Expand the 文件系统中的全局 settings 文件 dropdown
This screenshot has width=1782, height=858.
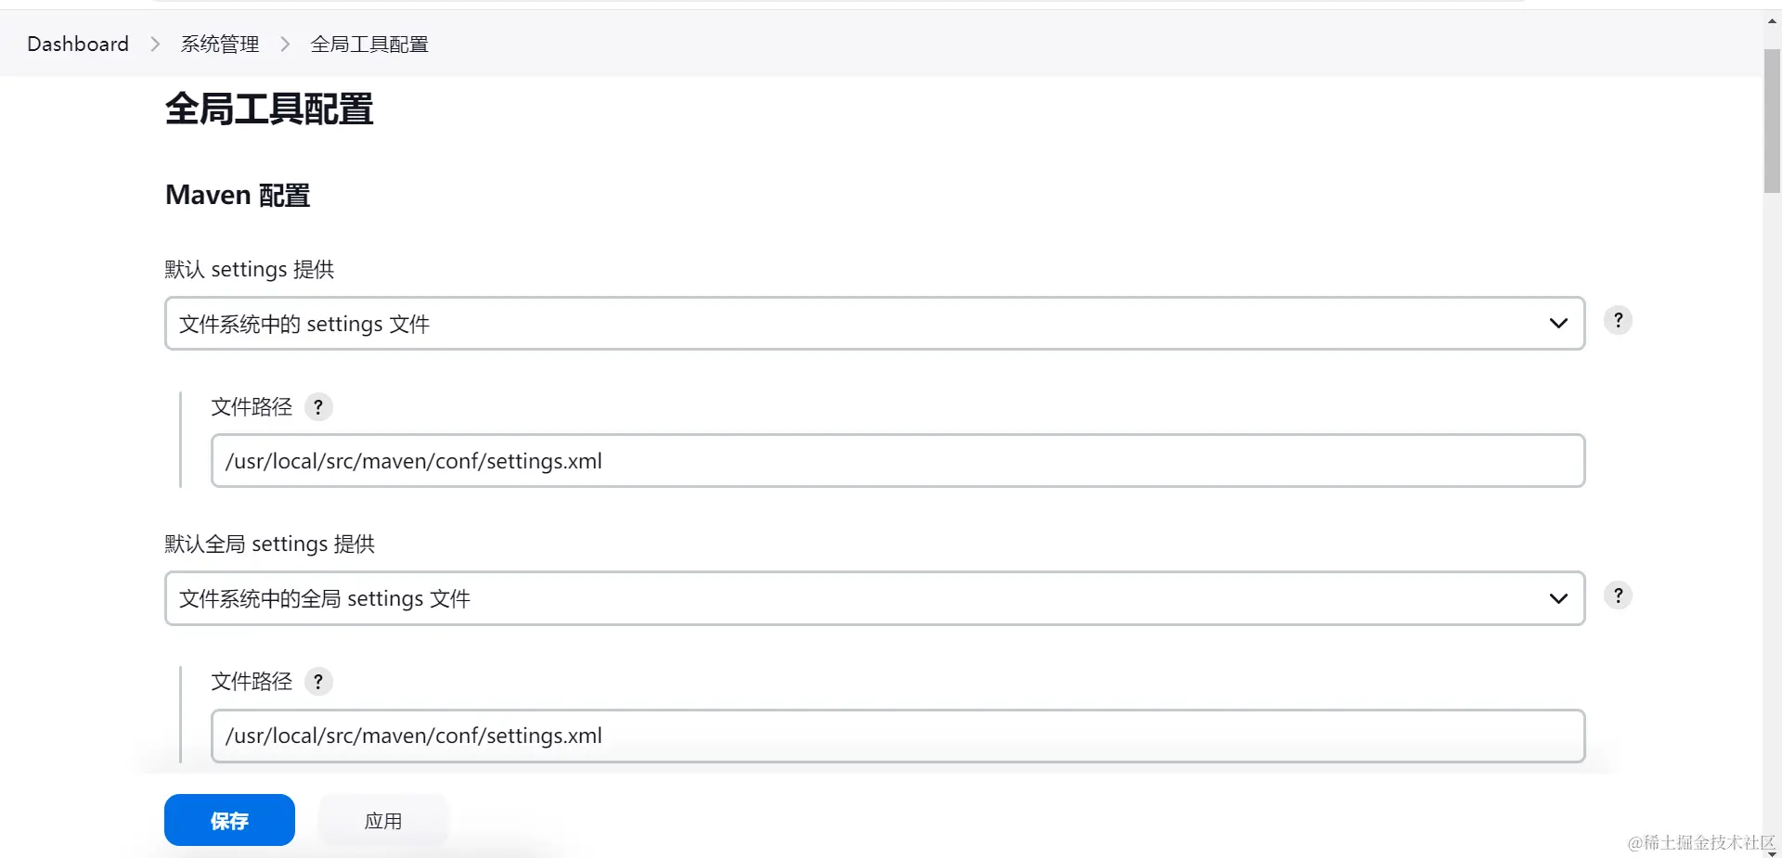[x=873, y=598]
